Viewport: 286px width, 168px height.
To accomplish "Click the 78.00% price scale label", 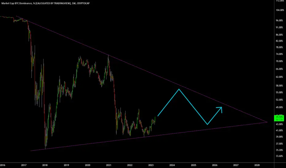I will (x=280, y=47).
